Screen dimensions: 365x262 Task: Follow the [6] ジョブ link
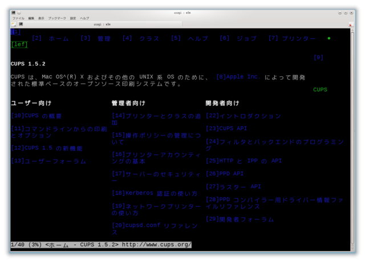tap(238, 38)
